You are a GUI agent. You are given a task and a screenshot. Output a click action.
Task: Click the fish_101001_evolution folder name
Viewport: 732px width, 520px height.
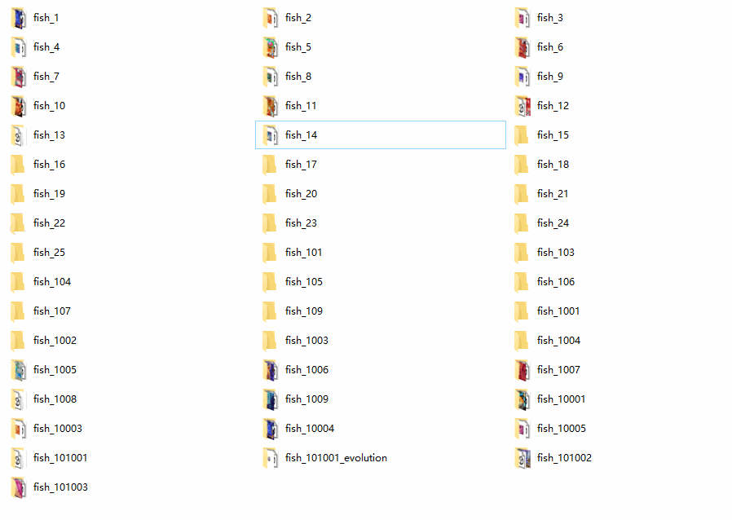[x=336, y=458]
